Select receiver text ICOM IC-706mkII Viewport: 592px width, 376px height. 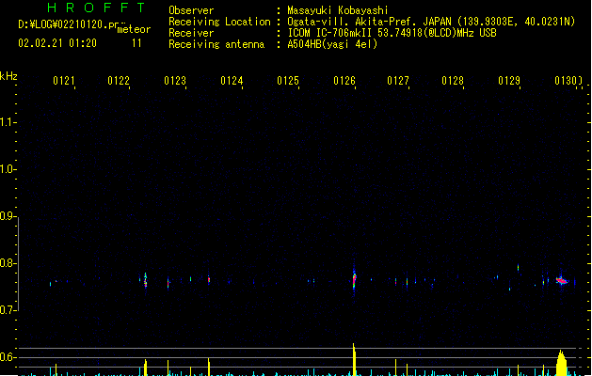(330, 33)
